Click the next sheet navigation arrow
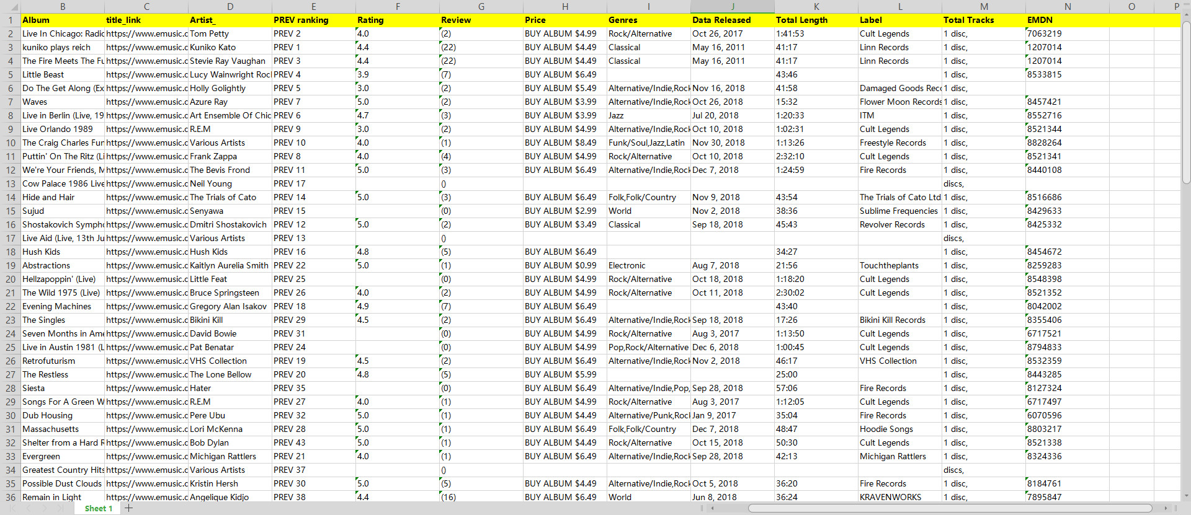Screen dimensions: 1191x515 pyautogui.click(x=44, y=508)
